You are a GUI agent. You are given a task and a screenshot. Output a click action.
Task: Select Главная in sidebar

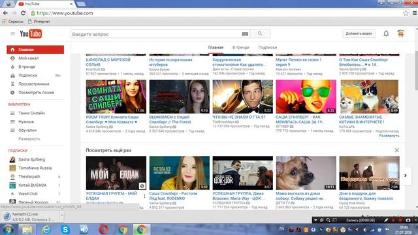pos(35,50)
